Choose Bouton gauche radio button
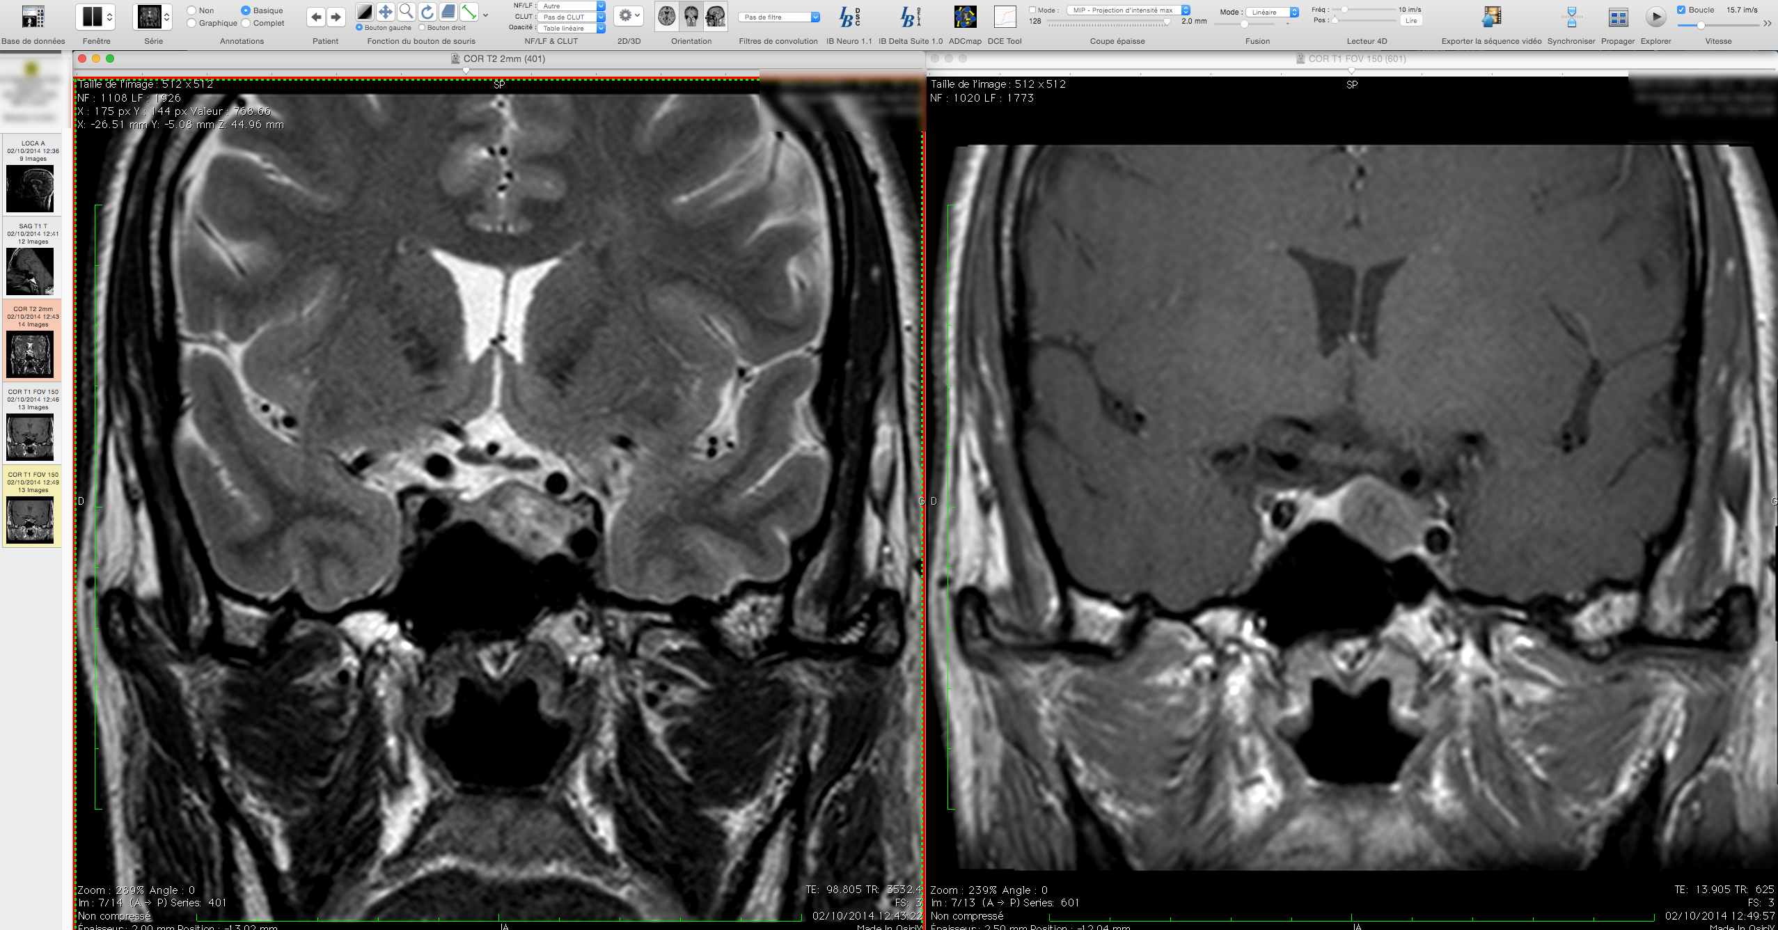The image size is (1778, 930). pyautogui.click(x=359, y=28)
